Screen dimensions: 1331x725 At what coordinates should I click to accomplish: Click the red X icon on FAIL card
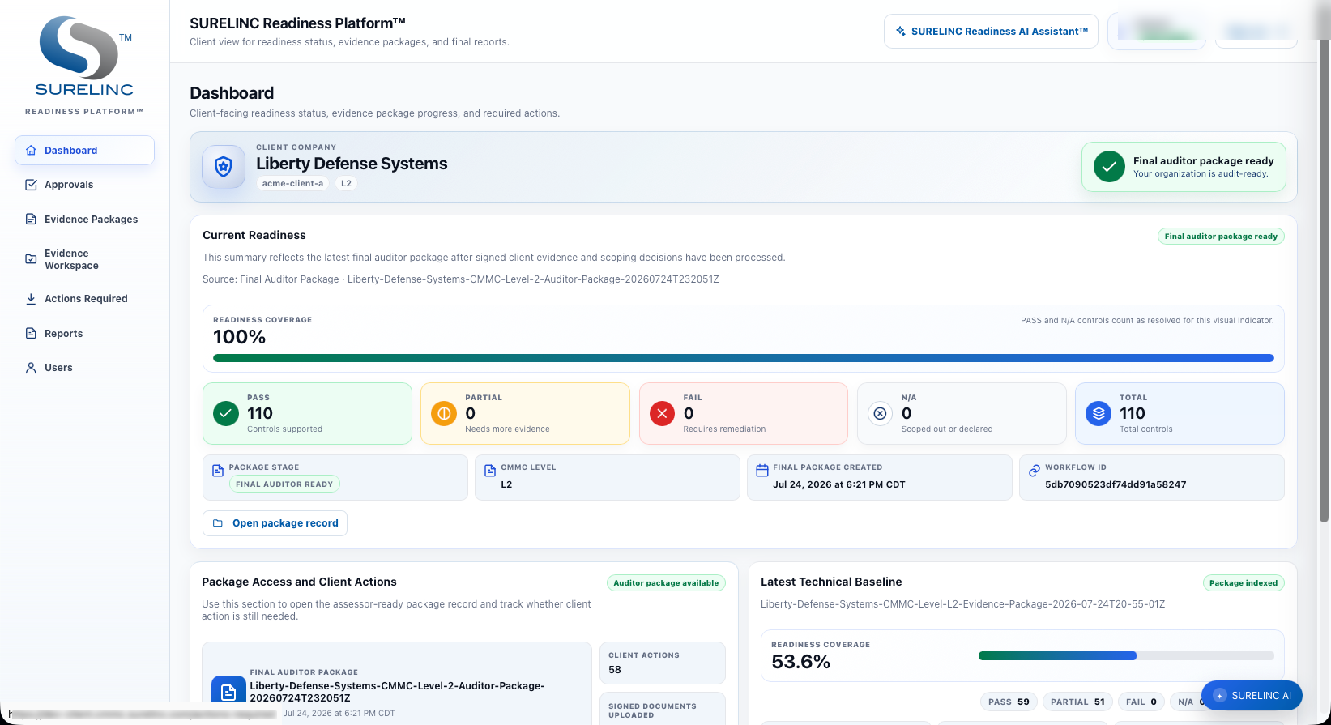point(662,413)
